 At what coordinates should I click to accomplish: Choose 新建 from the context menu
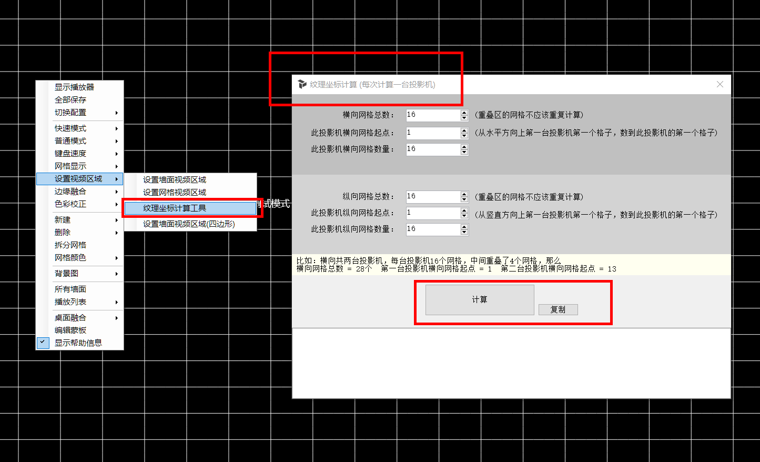[x=80, y=220]
